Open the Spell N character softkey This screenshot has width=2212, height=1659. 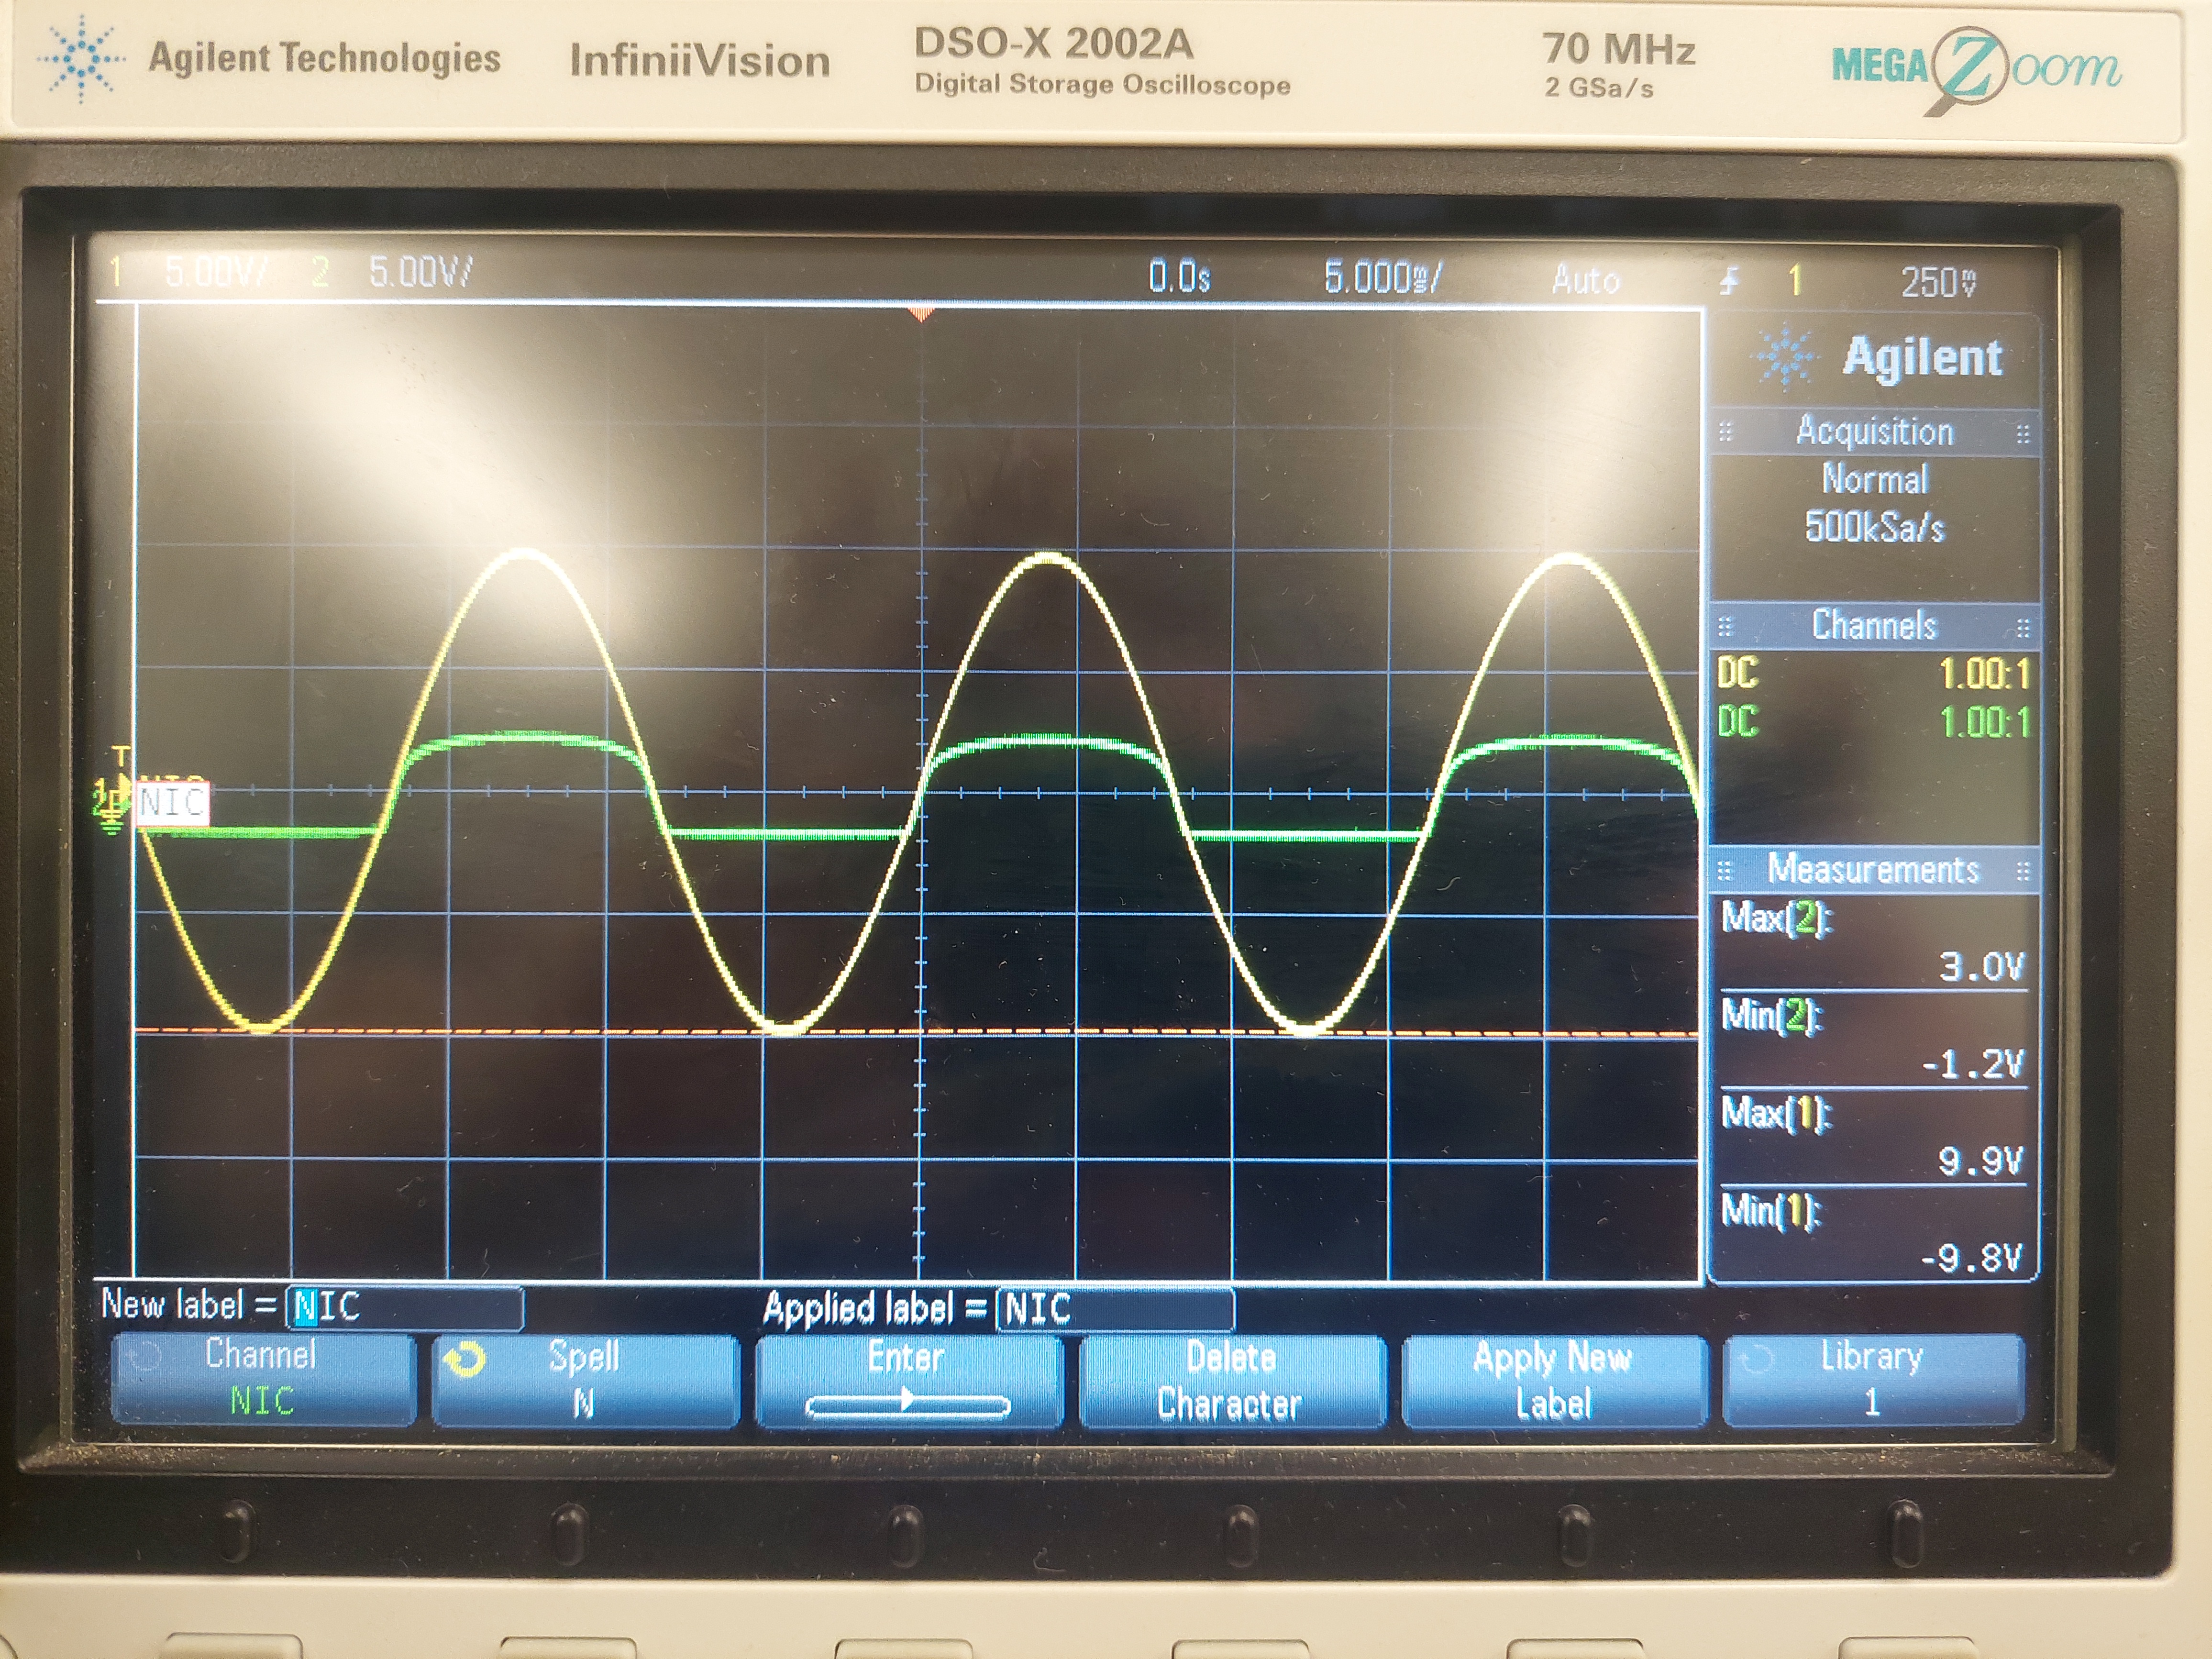(586, 1380)
